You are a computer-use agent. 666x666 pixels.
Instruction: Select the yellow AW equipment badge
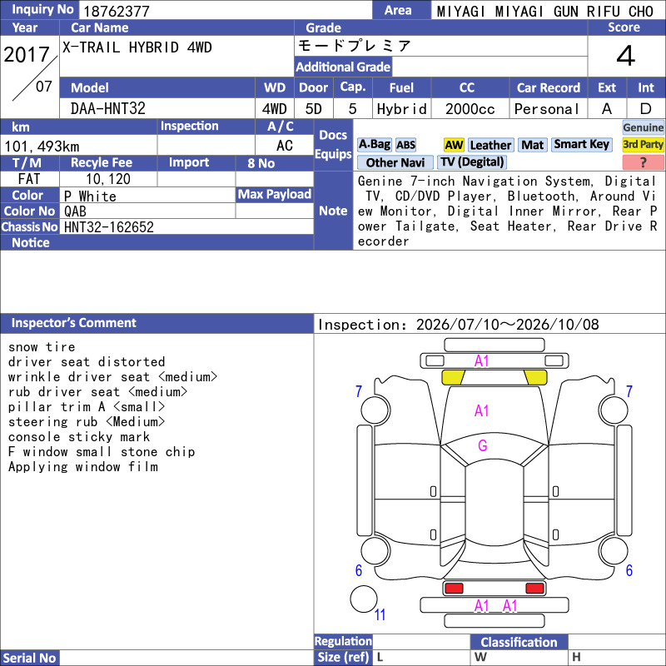pos(454,145)
